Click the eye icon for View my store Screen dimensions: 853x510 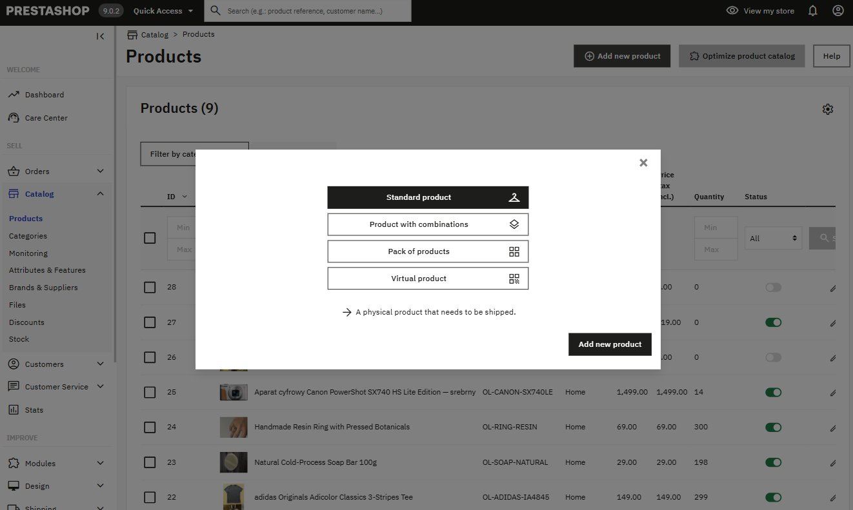(732, 11)
